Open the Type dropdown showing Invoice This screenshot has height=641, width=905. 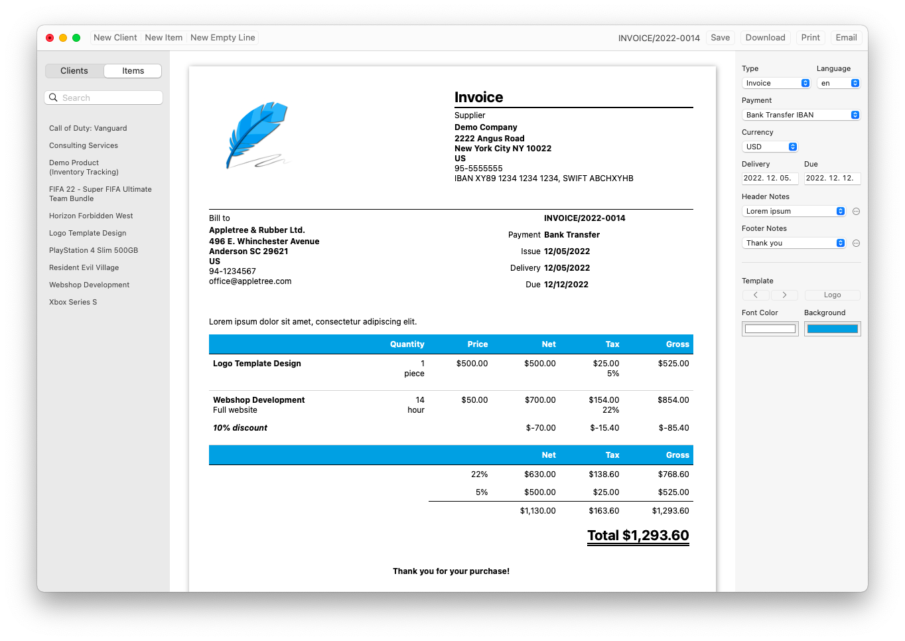click(776, 83)
